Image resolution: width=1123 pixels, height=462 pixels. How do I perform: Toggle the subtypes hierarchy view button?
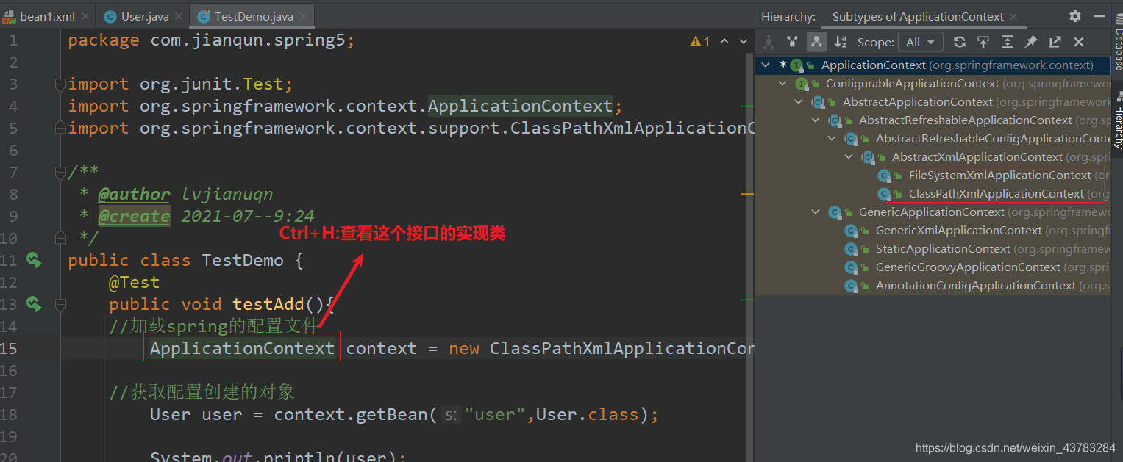pos(816,42)
